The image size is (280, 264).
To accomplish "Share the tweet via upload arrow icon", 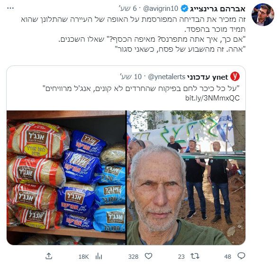I will 49,256.
